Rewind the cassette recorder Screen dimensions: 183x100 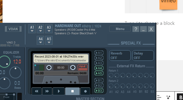pos(36,91)
